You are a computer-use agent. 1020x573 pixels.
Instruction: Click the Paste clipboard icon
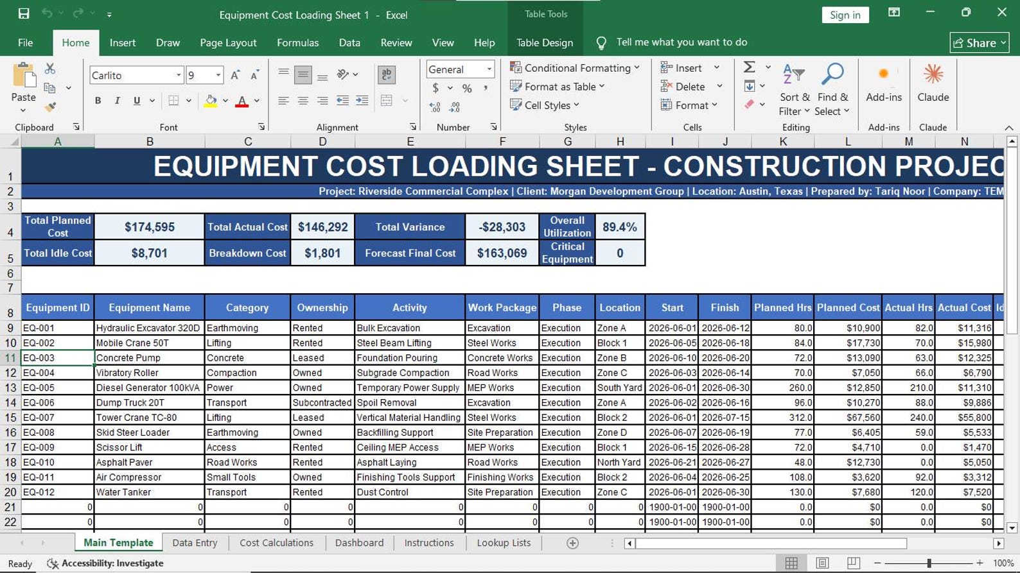(24, 75)
